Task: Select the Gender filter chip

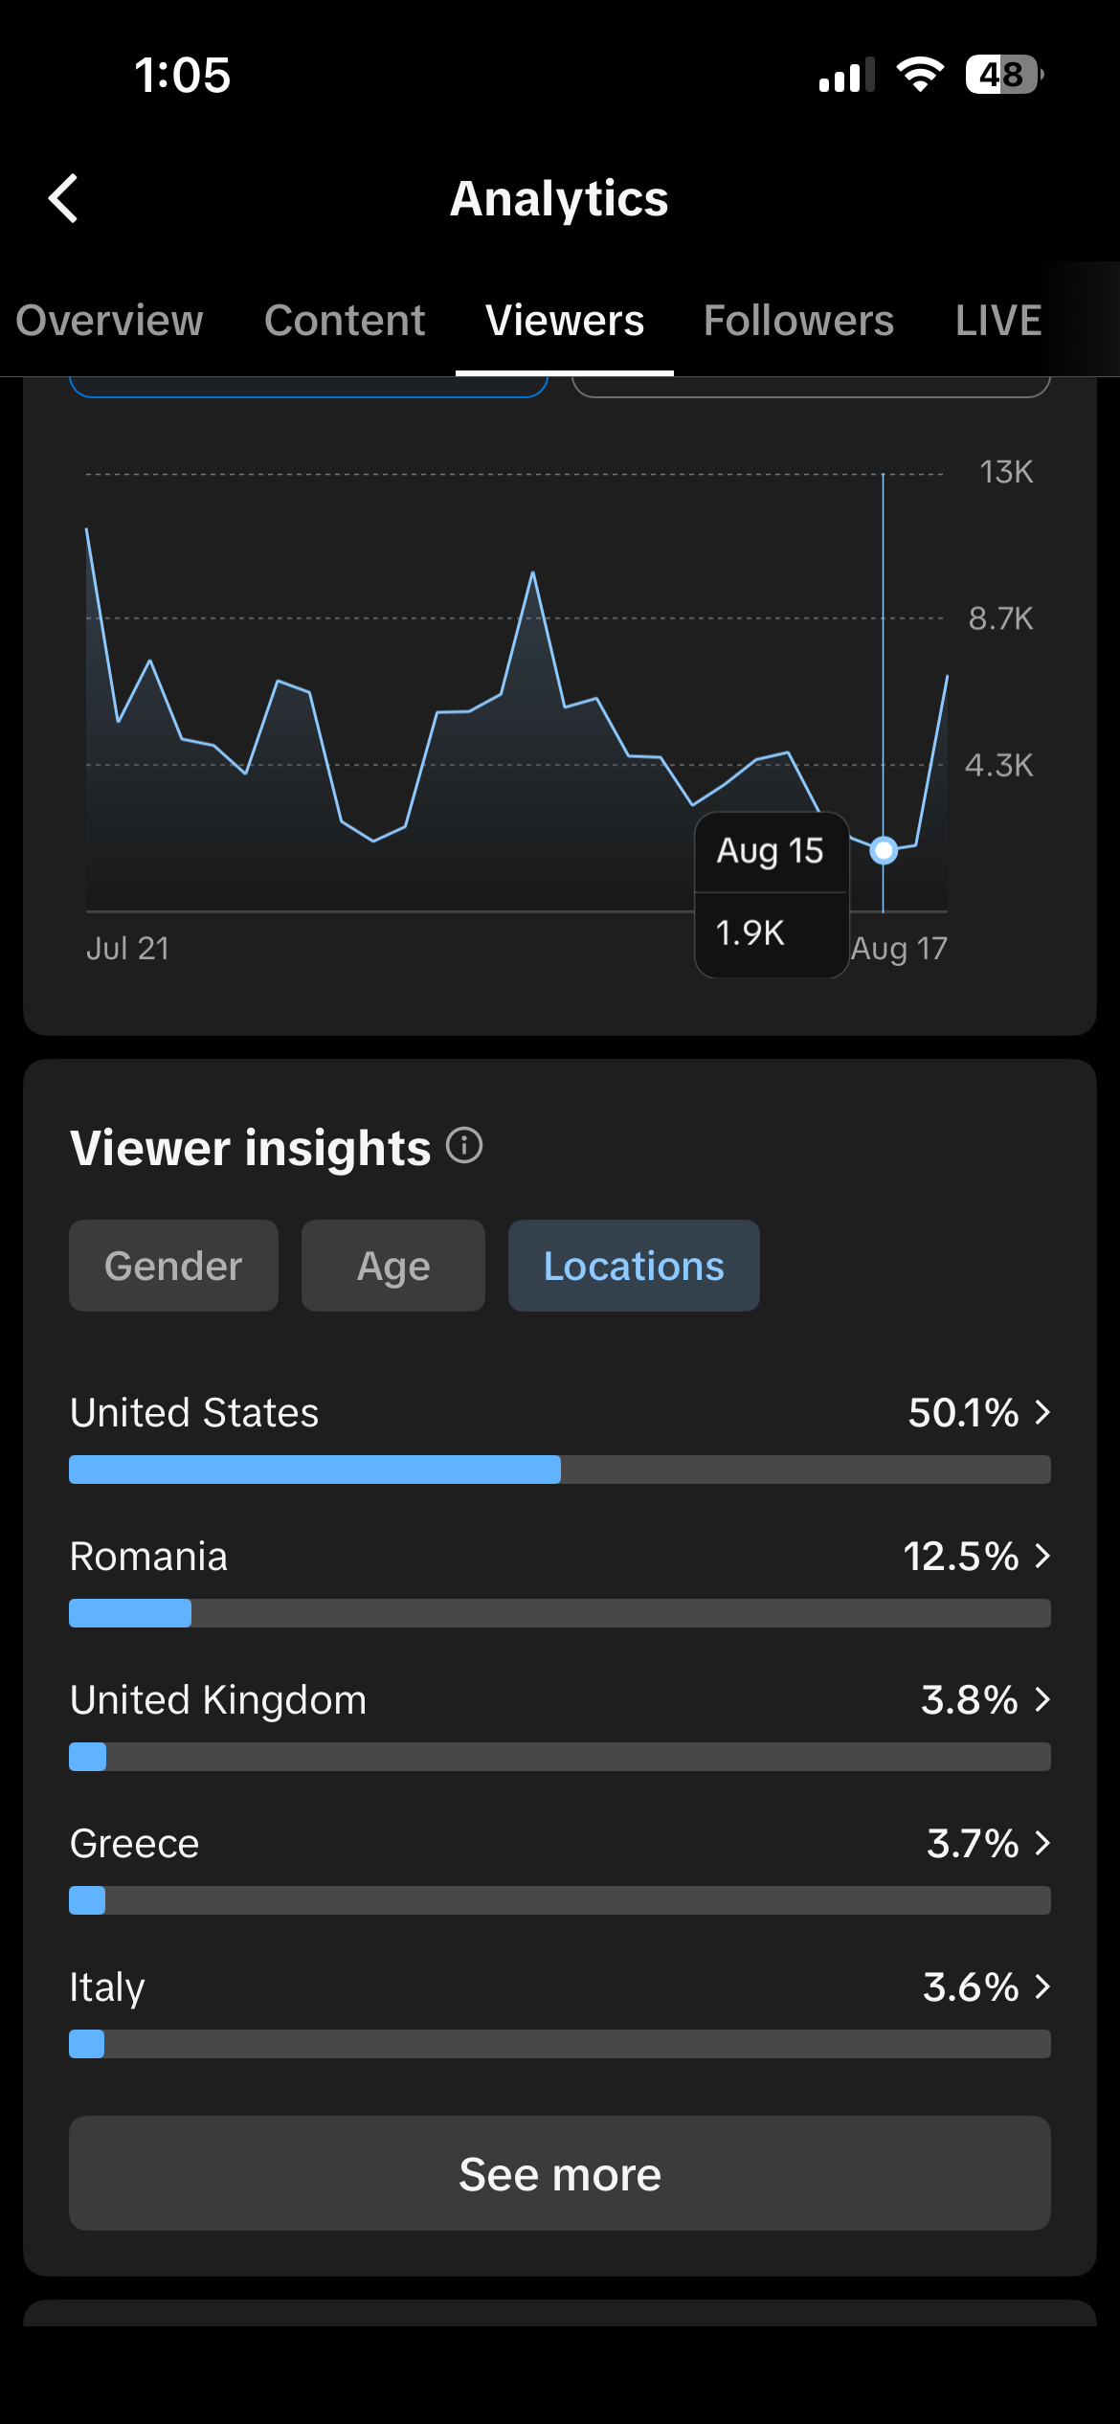Action: click(x=173, y=1266)
